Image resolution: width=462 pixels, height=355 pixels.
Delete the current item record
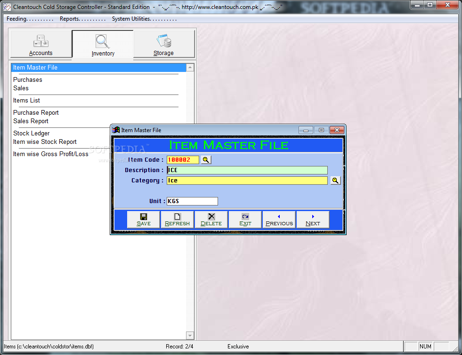pos(211,220)
